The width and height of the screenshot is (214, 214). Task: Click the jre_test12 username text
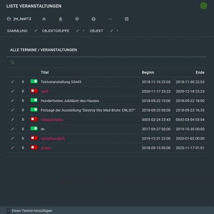(x=22, y=19)
